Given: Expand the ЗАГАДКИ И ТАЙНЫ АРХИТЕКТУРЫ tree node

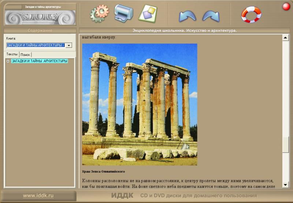Looking at the screenshot, I should tap(8, 61).
